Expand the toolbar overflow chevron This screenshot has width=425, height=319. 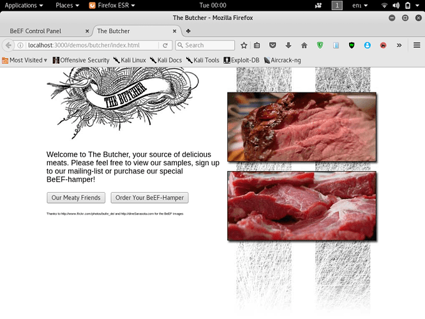click(x=399, y=45)
